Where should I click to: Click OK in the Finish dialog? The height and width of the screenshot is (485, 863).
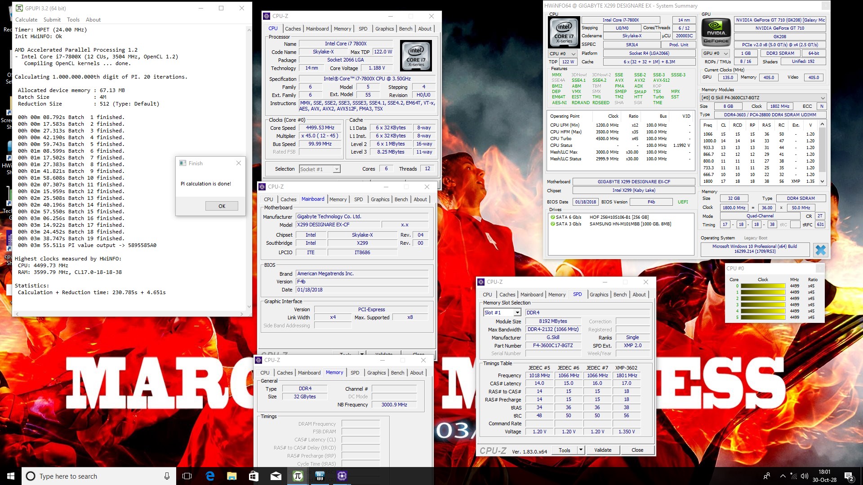[222, 206]
